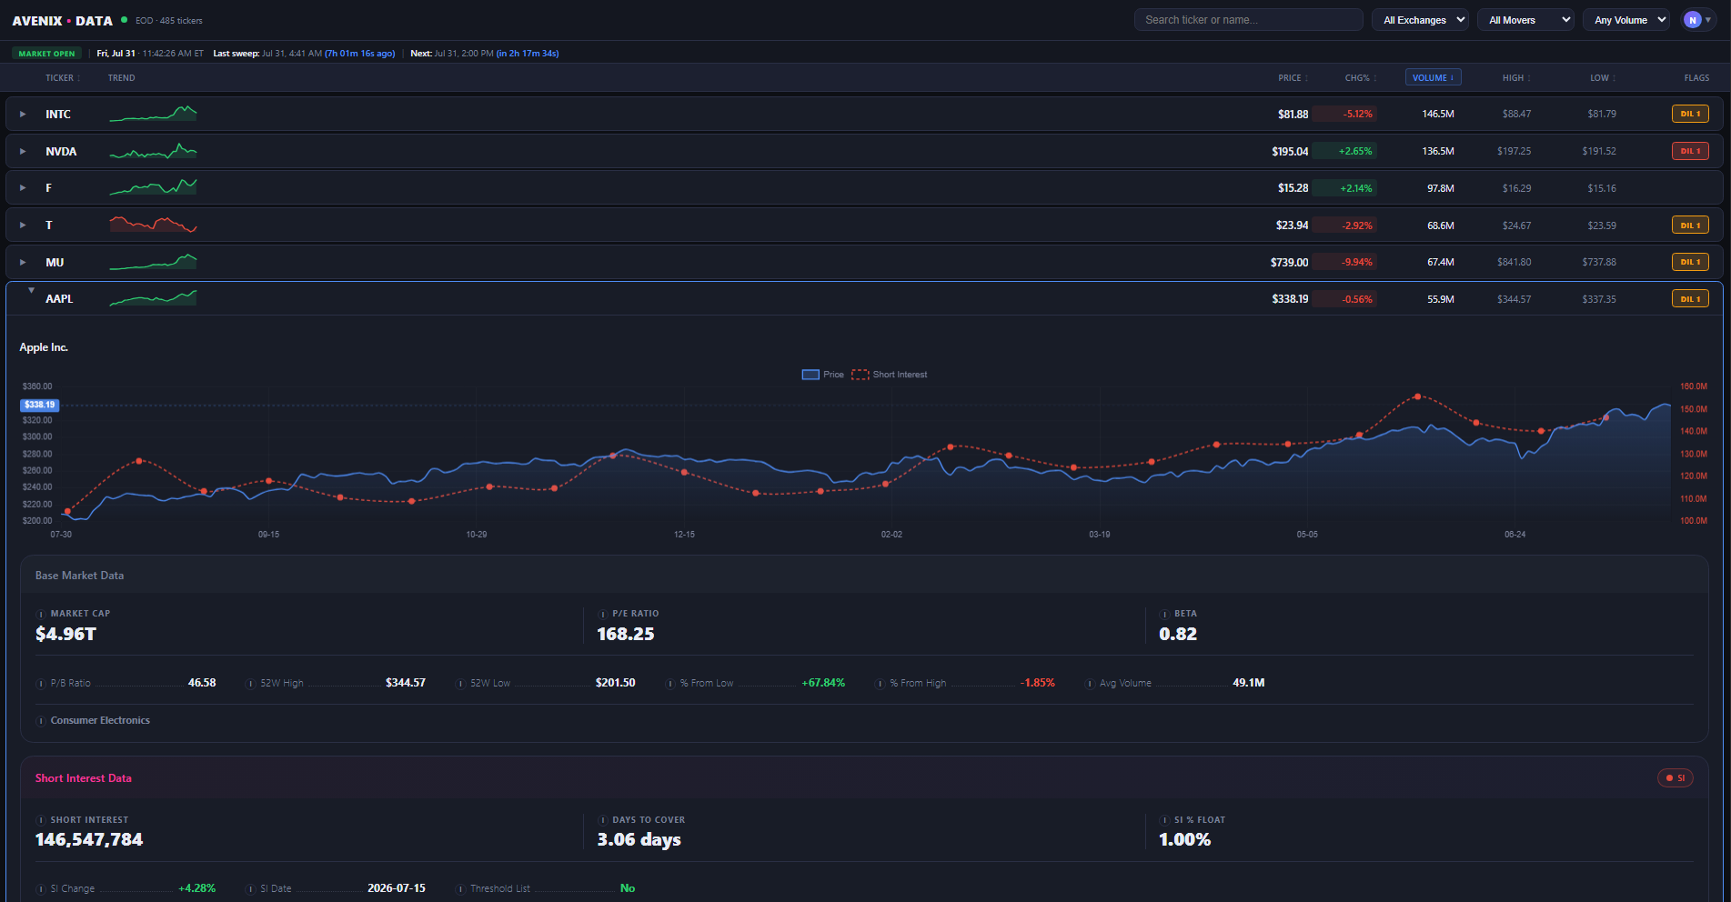Click the peak short interest point on chart
The width and height of the screenshot is (1731, 902).
coord(1417,396)
